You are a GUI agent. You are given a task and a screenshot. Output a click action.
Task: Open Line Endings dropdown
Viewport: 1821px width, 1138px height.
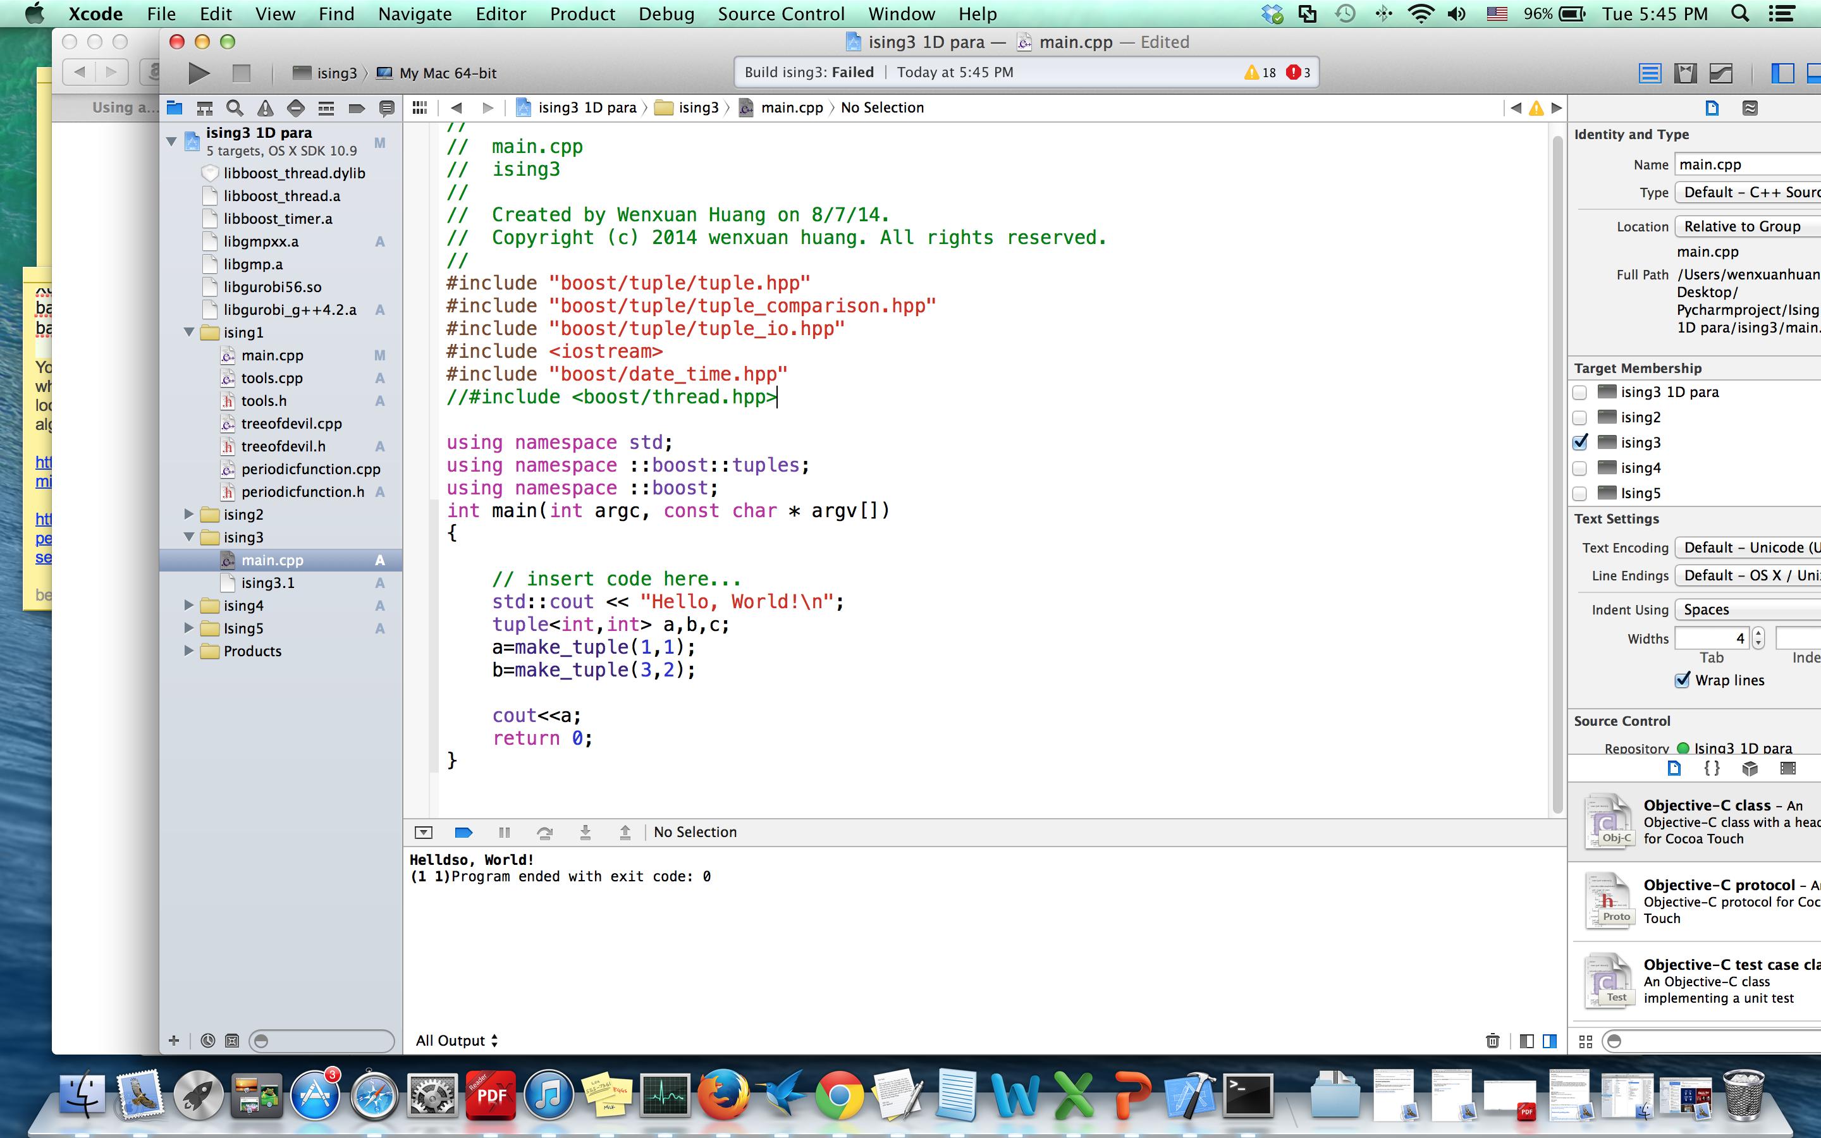pyautogui.click(x=1747, y=576)
